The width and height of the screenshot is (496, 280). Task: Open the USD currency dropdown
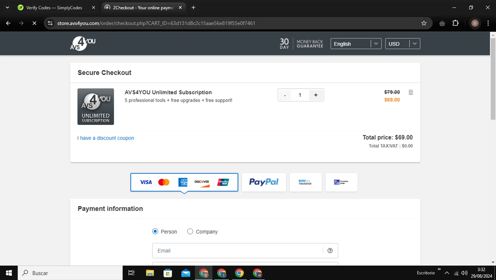tap(402, 44)
